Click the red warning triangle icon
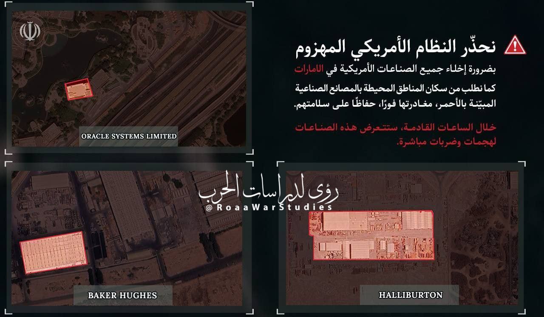The width and height of the screenshot is (544, 317). point(515,45)
